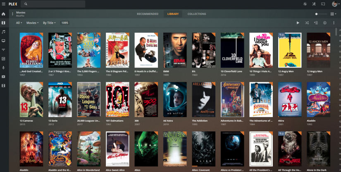
Task: Adjust the poster size slider
Action: 321,14
